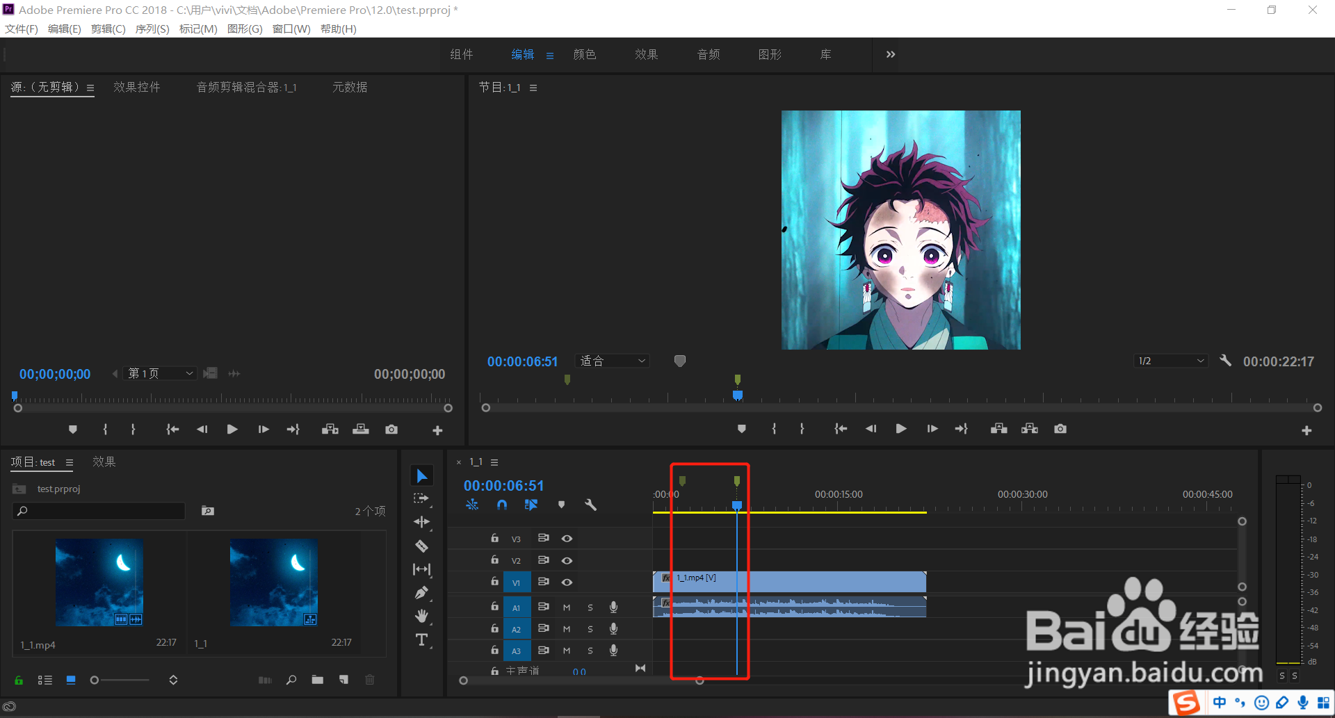
Task: Select the Track Select Forward tool
Action: click(421, 498)
